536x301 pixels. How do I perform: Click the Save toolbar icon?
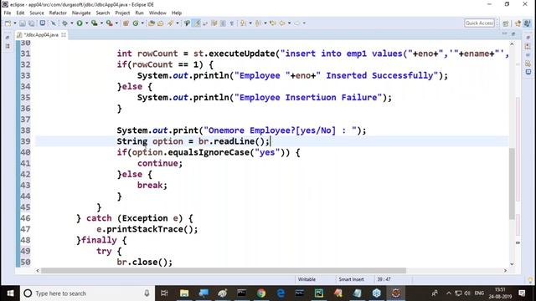click(x=23, y=23)
